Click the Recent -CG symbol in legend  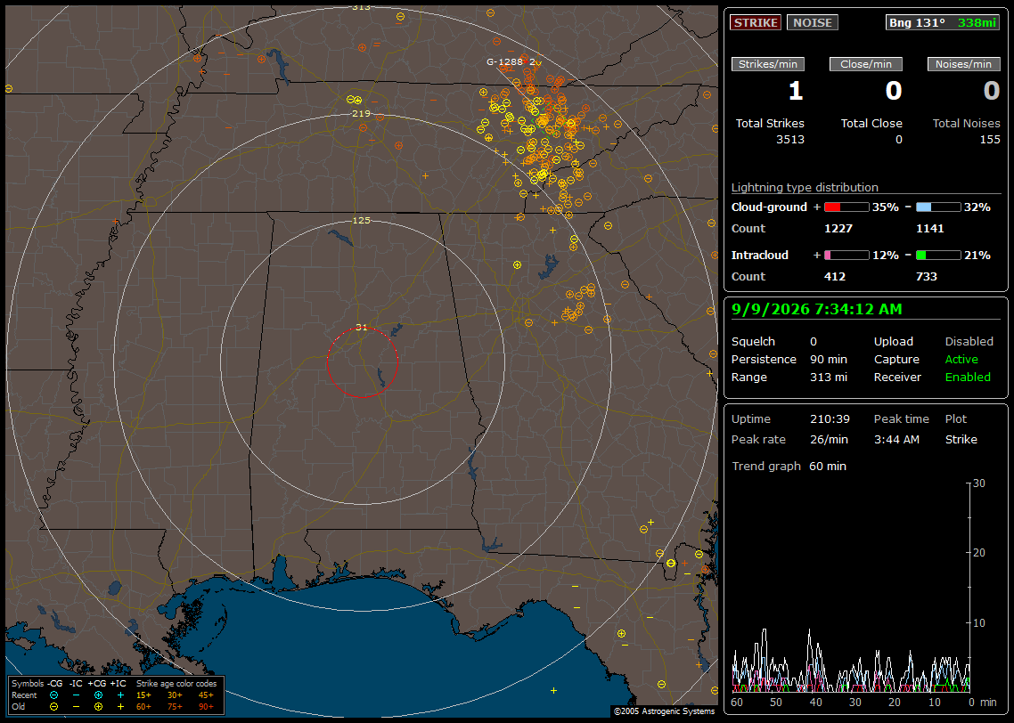click(53, 695)
